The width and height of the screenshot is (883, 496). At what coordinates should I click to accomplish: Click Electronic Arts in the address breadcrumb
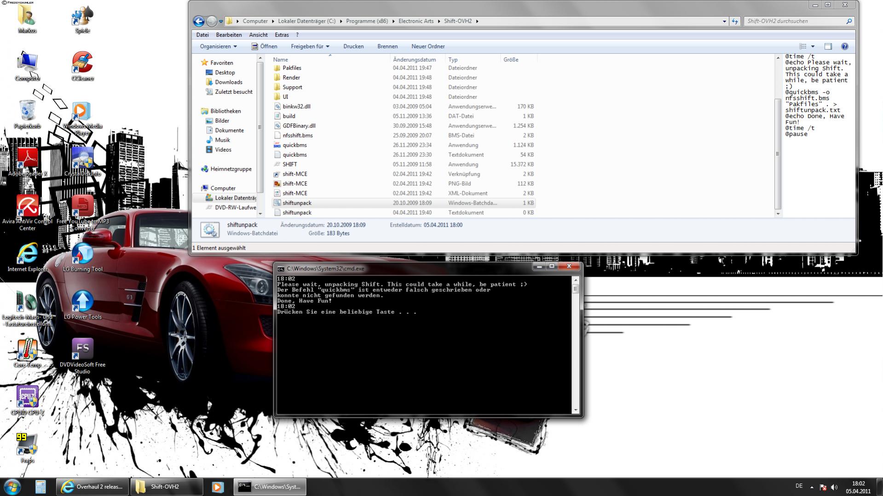coord(416,21)
